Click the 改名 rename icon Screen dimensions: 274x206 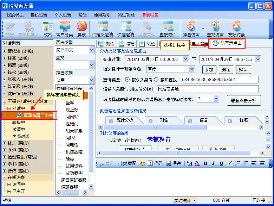click(48, 29)
